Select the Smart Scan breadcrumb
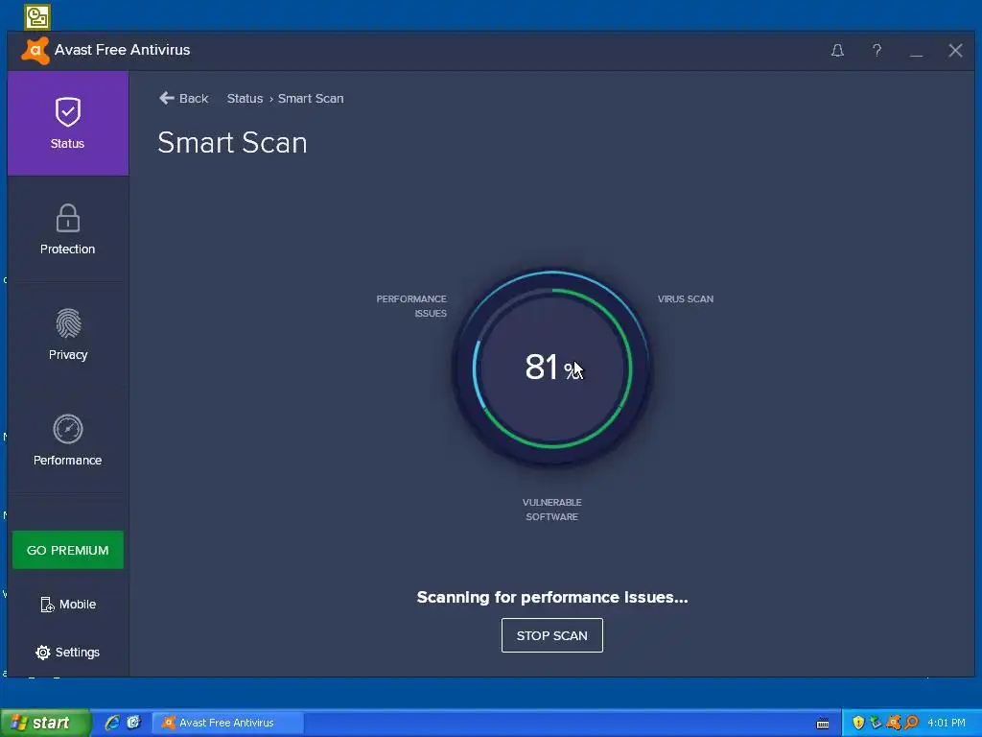This screenshot has height=737, width=982. point(311,99)
